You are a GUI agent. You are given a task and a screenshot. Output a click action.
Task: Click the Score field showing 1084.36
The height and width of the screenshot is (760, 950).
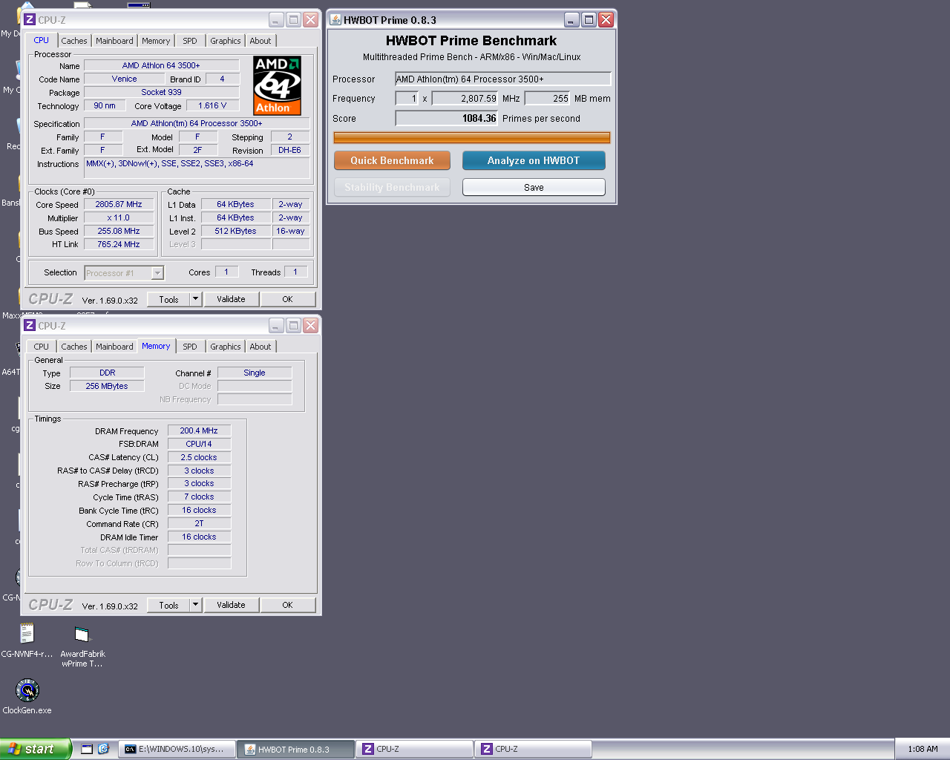(x=446, y=118)
